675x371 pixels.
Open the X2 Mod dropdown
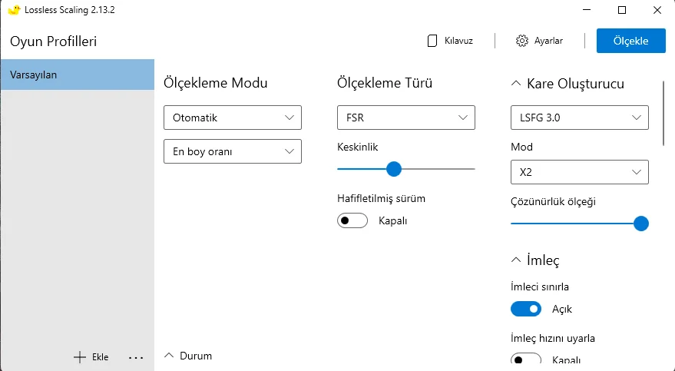pos(580,172)
